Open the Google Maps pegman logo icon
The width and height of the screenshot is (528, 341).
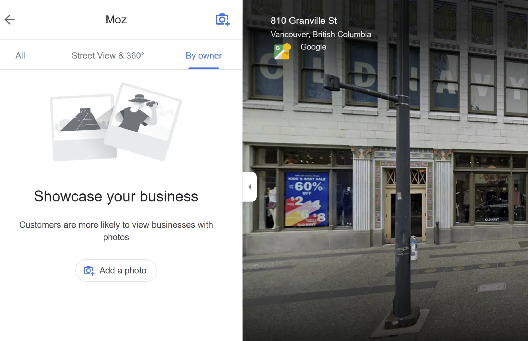click(x=282, y=51)
